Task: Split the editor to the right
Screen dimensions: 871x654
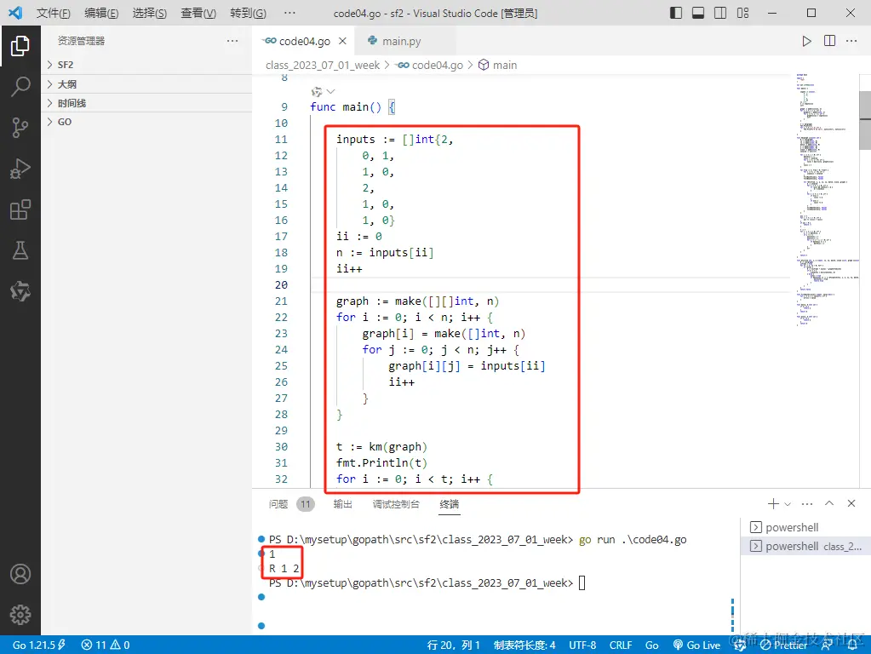Action: (x=829, y=41)
